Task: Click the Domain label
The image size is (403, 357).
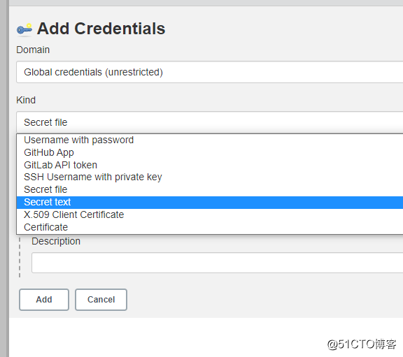Action: click(33, 50)
